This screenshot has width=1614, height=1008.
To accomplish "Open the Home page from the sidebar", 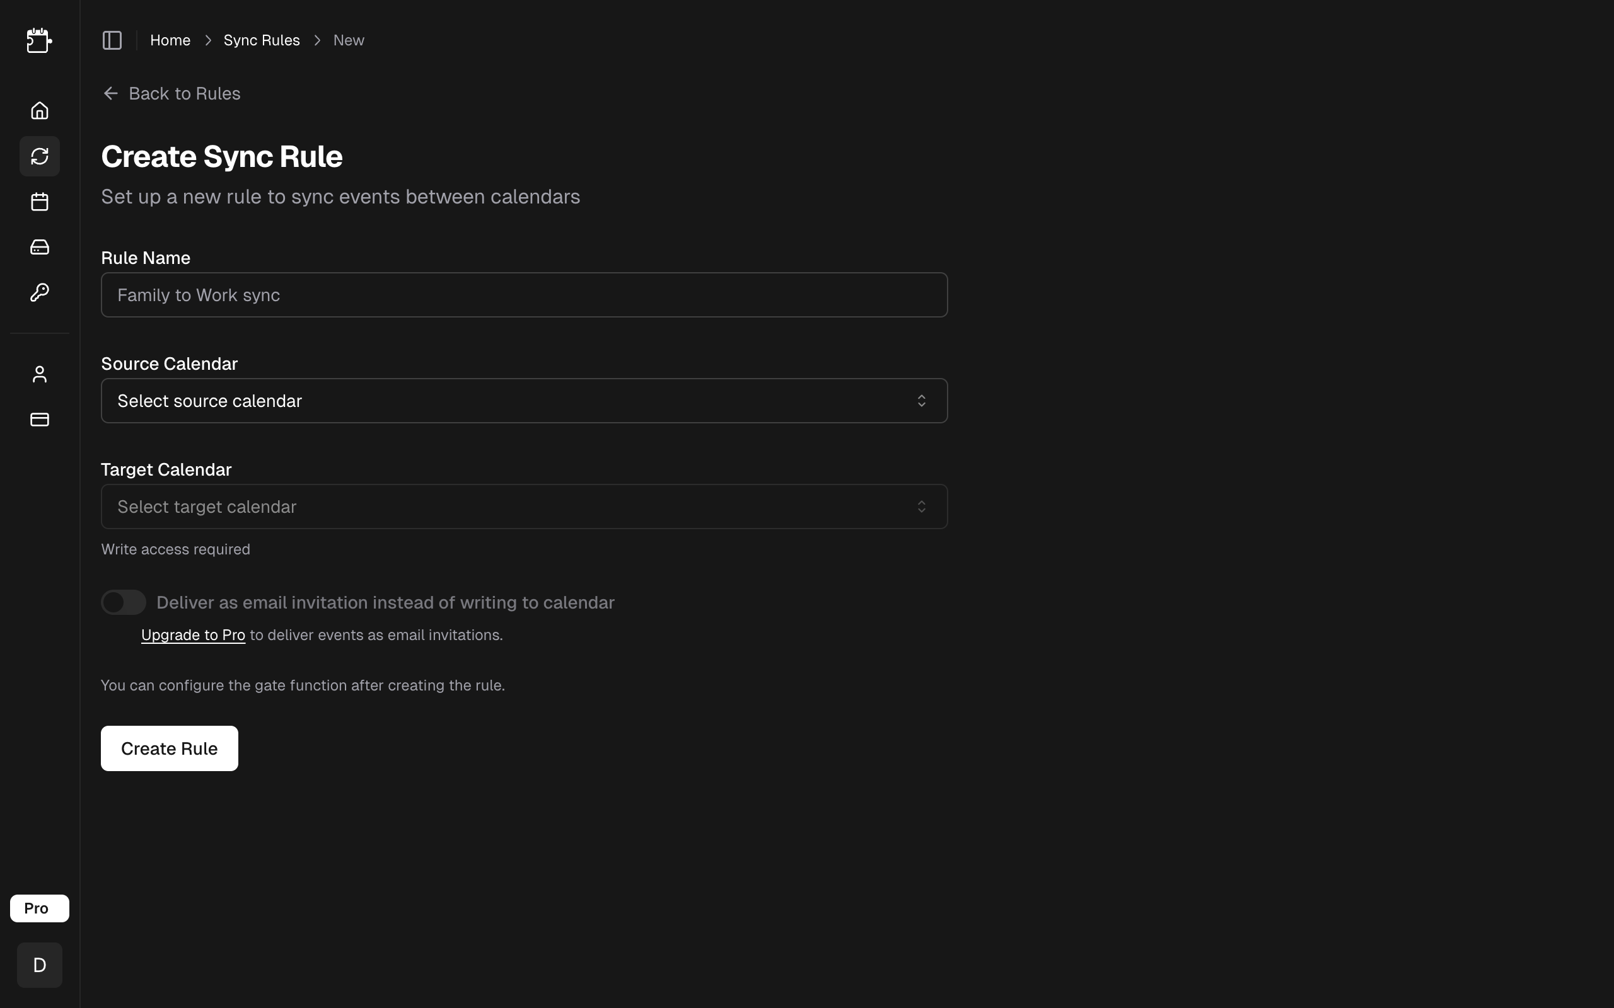I will (x=38, y=111).
